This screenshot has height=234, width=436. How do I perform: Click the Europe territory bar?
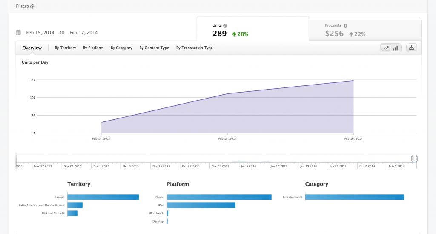click(103, 197)
